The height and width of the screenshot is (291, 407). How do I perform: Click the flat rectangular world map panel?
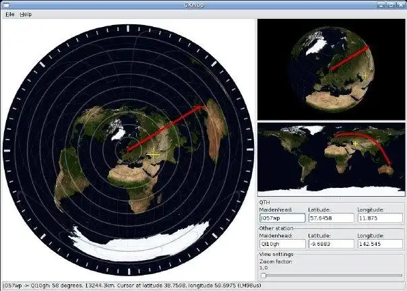[332, 160]
